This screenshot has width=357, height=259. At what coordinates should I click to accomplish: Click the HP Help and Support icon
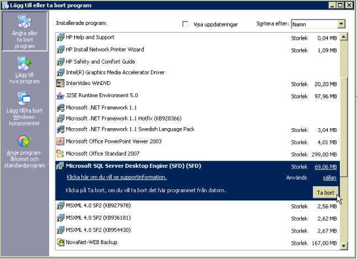(60, 37)
